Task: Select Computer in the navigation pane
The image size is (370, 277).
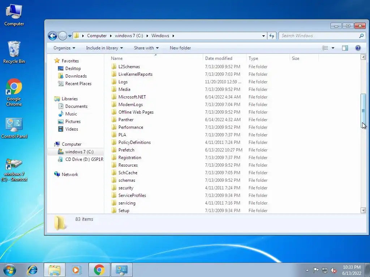Action: [72, 144]
